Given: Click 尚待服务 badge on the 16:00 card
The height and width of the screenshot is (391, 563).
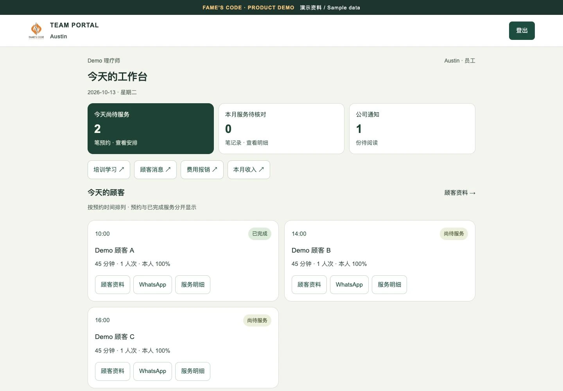Looking at the screenshot, I should [257, 321].
